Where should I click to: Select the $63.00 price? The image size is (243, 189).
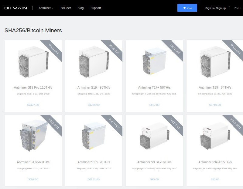[x=215, y=179]
